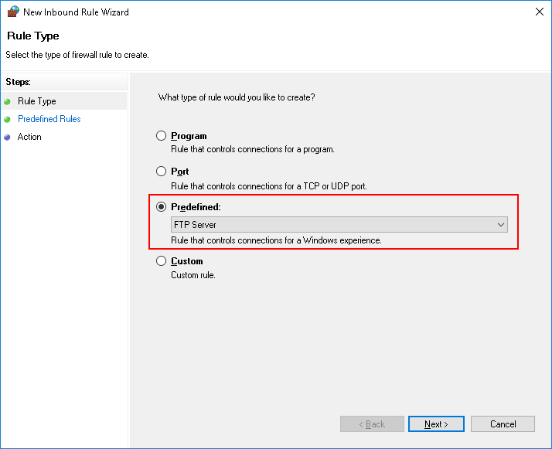Click the TCP or UDP port description text
The width and height of the screenshot is (552, 449).
[268, 185]
